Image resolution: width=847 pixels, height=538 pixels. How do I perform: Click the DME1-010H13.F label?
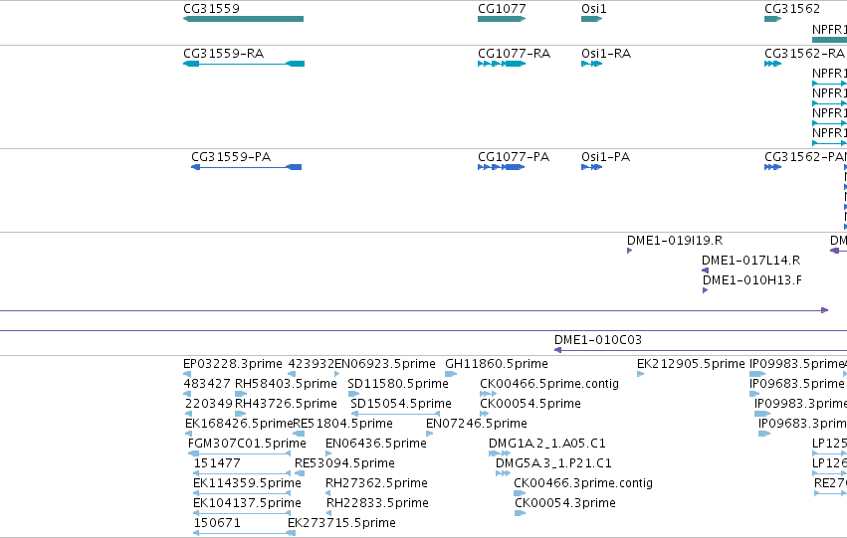point(751,280)
